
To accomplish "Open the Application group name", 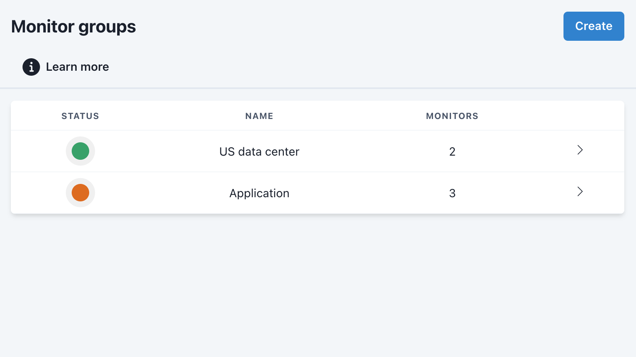I will point(259,193).
